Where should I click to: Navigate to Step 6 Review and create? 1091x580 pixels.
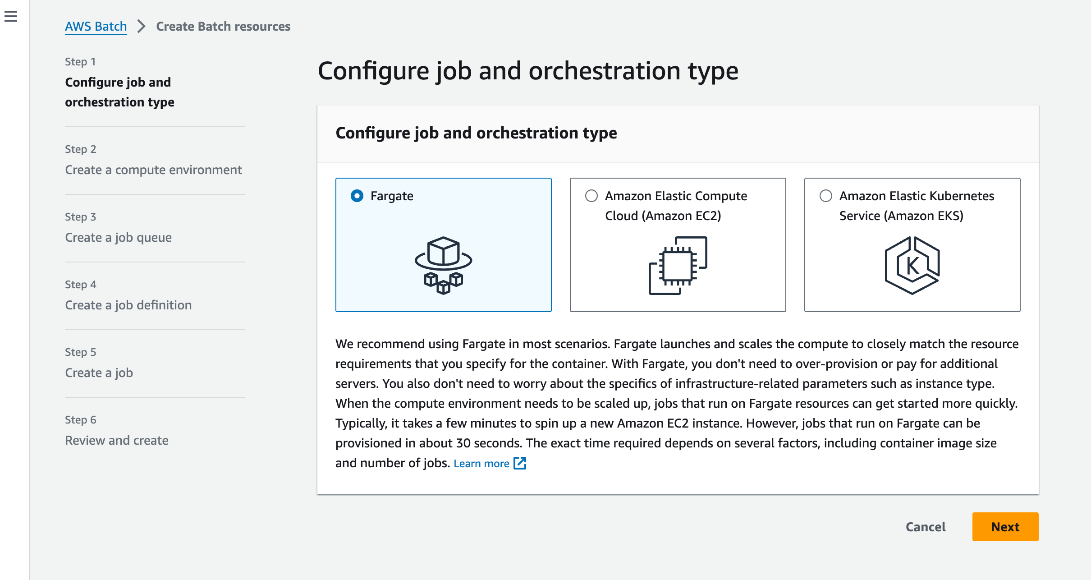click(116, 441)
